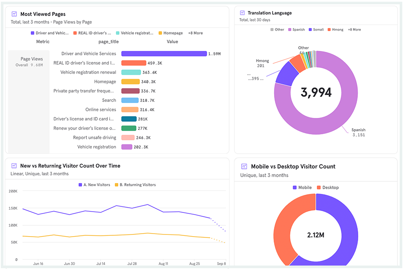This screenshot has height=269, width=404.
Task: Click the Renew your driver's license bar
Action: 129,128
